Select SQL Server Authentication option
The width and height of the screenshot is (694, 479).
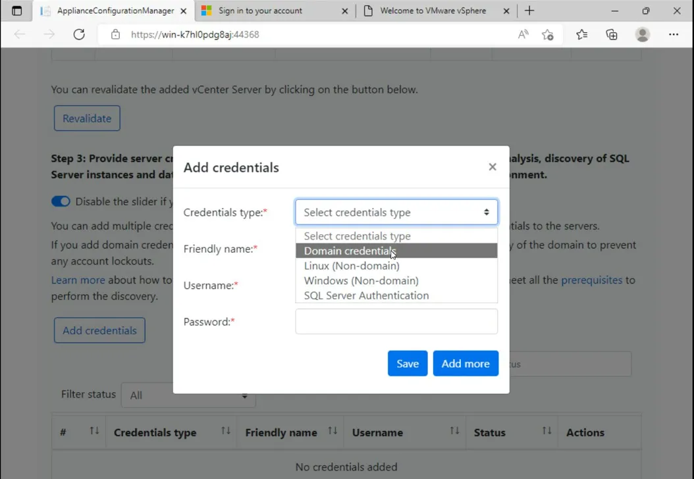[396, 295]
